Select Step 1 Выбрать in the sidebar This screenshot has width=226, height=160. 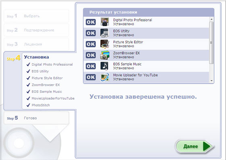[36, 16]
